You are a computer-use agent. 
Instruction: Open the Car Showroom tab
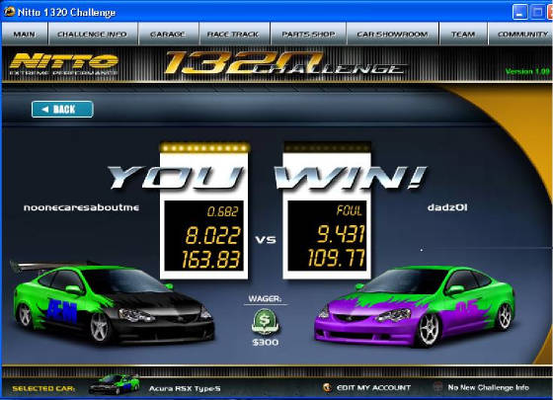click(x=392, y=34)
